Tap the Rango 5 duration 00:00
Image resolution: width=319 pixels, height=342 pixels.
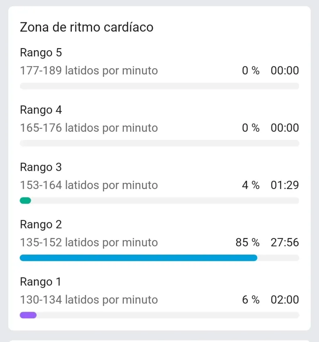285,71
